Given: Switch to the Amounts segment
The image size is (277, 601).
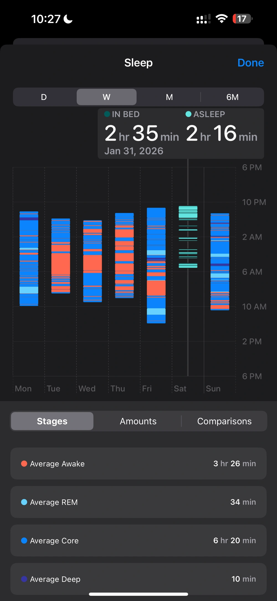Looking at the screenshot, I should coord(138,421).
